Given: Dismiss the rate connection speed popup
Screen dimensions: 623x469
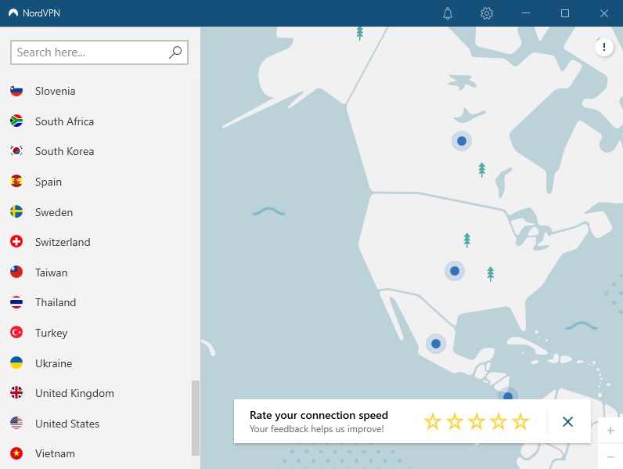Looking at the screenshot, I should click(567, 422).
